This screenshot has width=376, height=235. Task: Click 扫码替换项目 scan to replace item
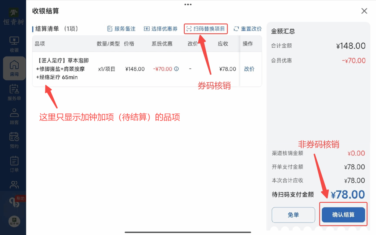pos(206,29)
